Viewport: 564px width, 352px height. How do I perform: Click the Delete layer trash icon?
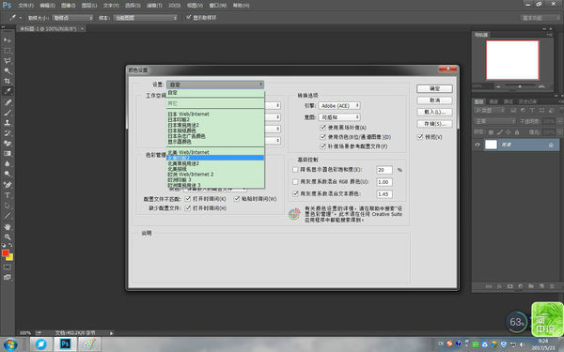[552, 286]
